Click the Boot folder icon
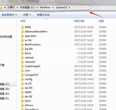116x110 pixels. pos(22,53)
